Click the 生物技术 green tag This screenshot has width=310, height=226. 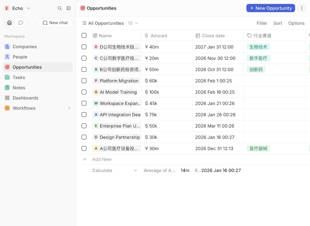(258, 47)
